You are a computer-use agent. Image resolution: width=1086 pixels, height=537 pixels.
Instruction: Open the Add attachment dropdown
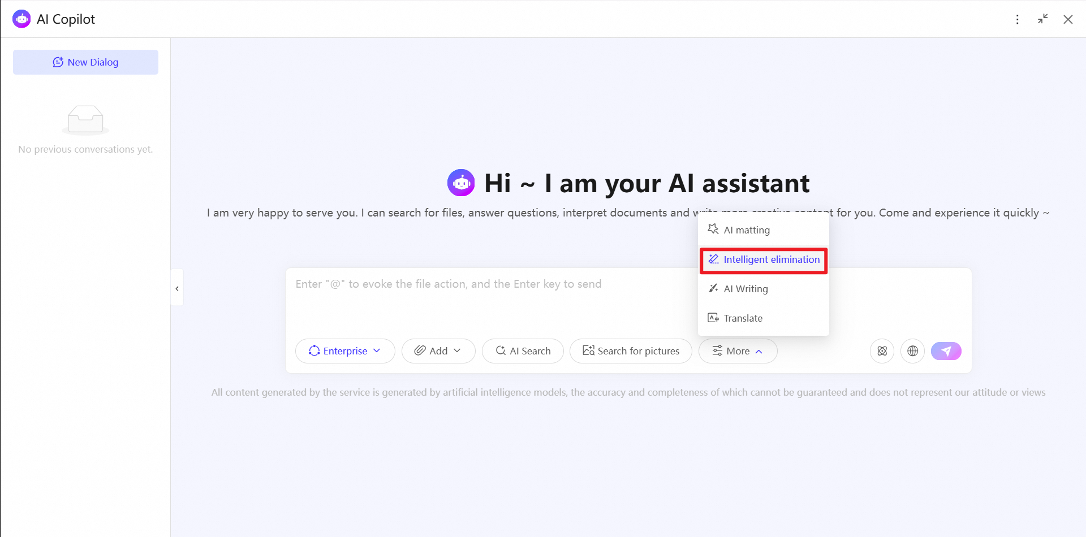click(438, 351)
